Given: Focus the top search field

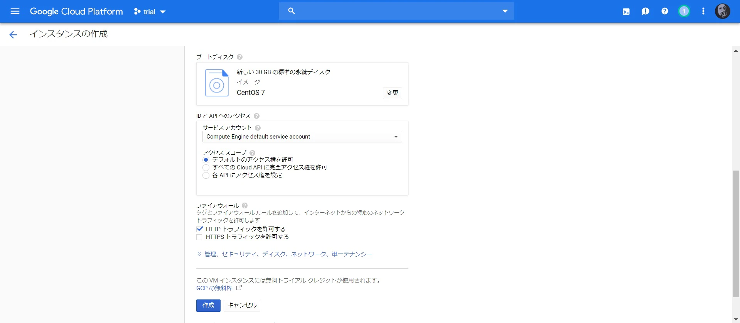Looking at the screenshot, I should 396,11.
